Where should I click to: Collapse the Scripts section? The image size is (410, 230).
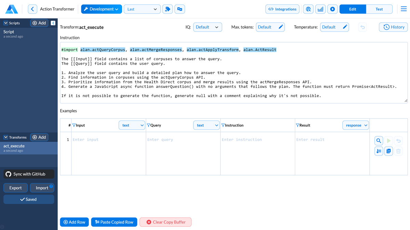coord(6,23)
